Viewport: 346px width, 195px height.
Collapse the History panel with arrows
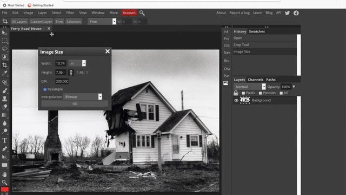point(267,27)
